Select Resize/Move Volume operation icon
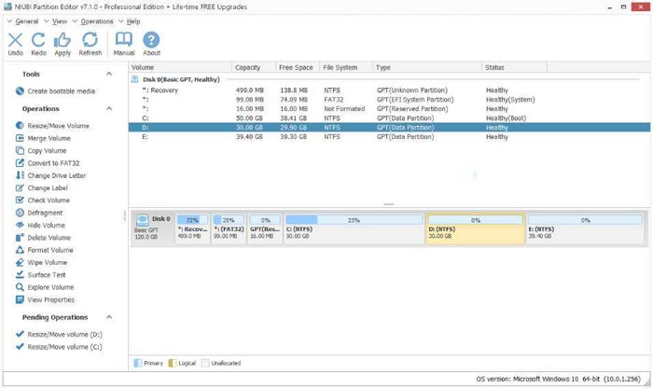The width and height of the screenshot is (653, 388). point(20,126)
